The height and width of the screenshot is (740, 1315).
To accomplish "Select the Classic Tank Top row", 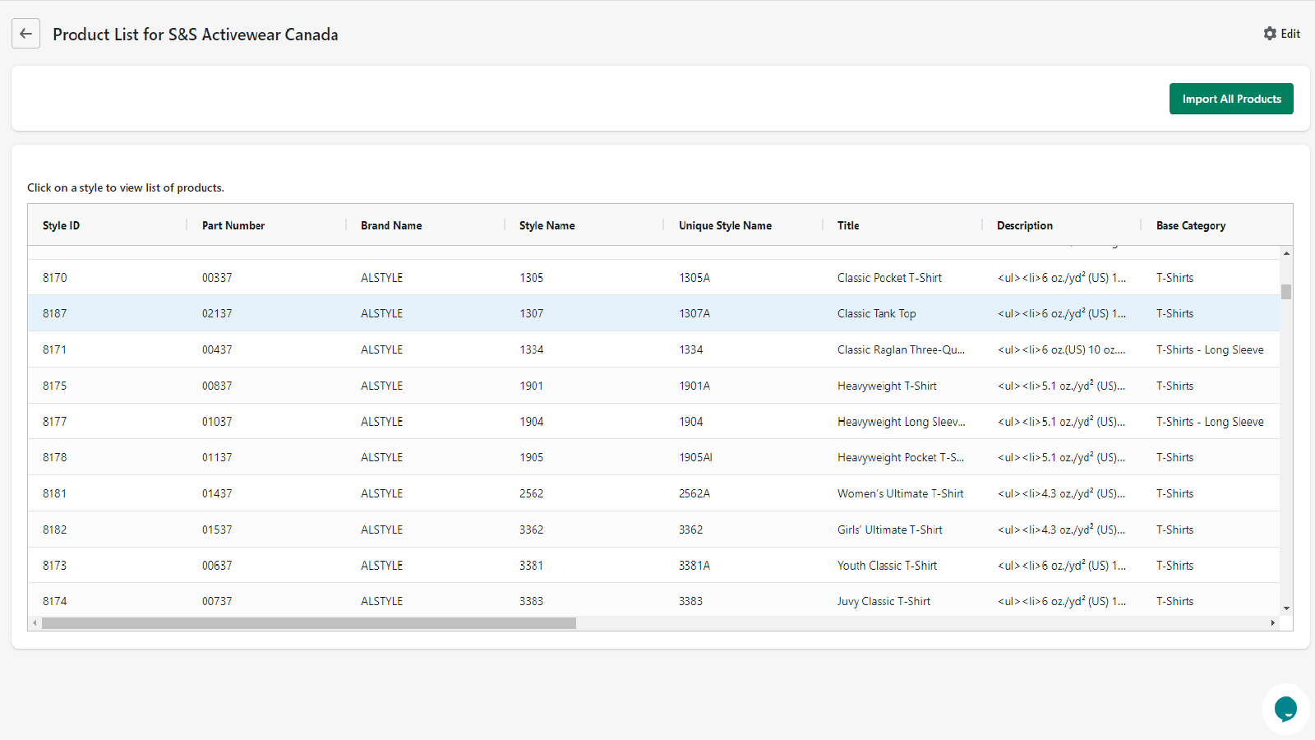I will (876, 313).
